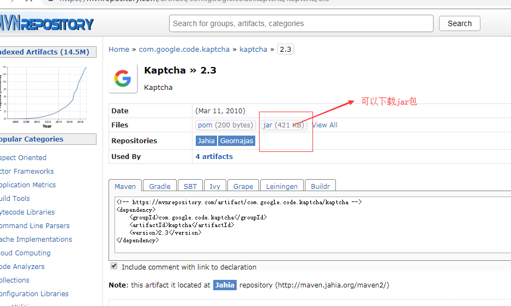Image resolution: width=511 pixels, height=306 pixels.
Task: Click the Popular Categories heading
Action: (32, 139)
